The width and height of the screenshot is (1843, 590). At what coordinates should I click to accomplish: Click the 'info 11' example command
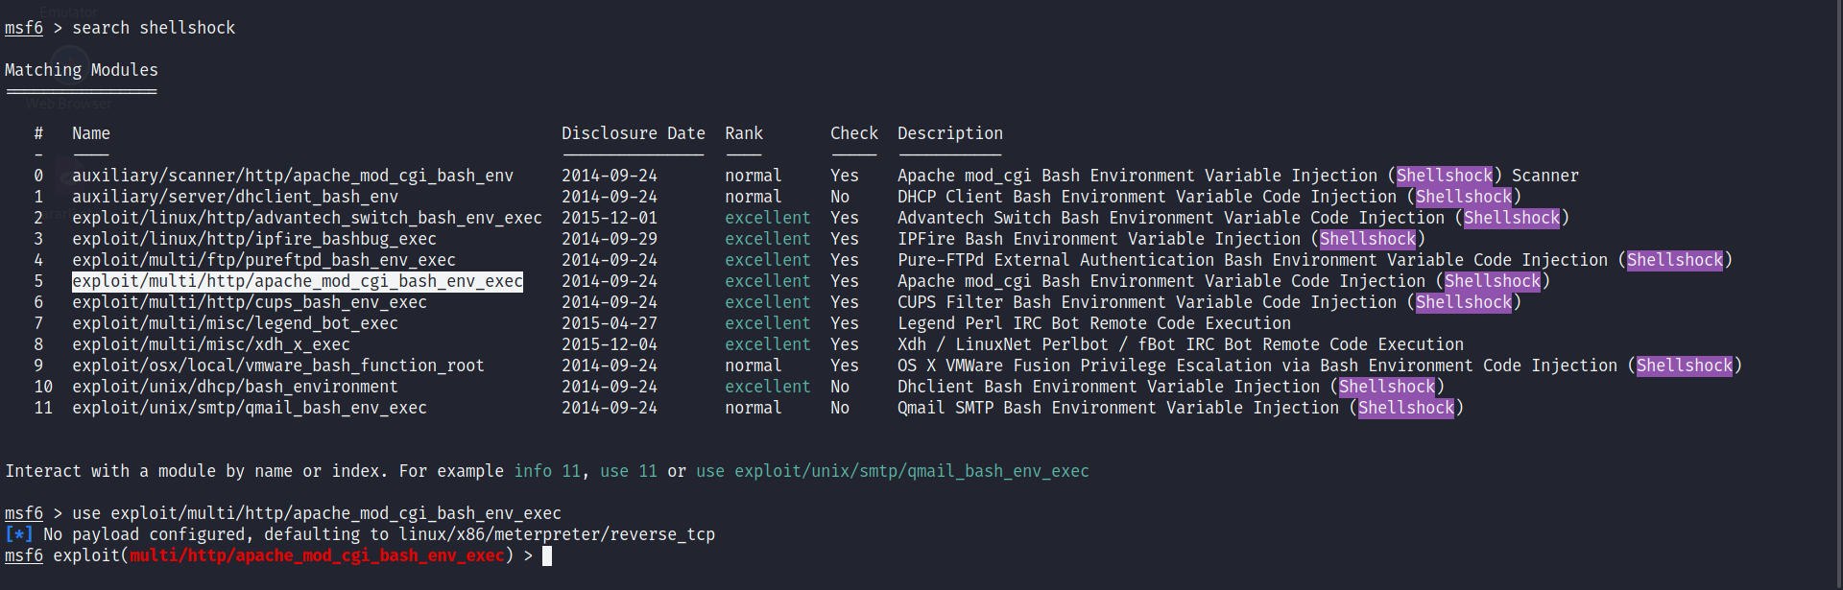pyautogui.click(x=546, y=471)
